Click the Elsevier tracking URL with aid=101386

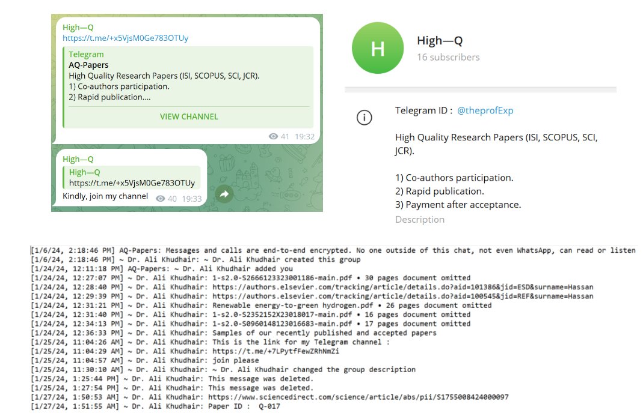point(402,287)
